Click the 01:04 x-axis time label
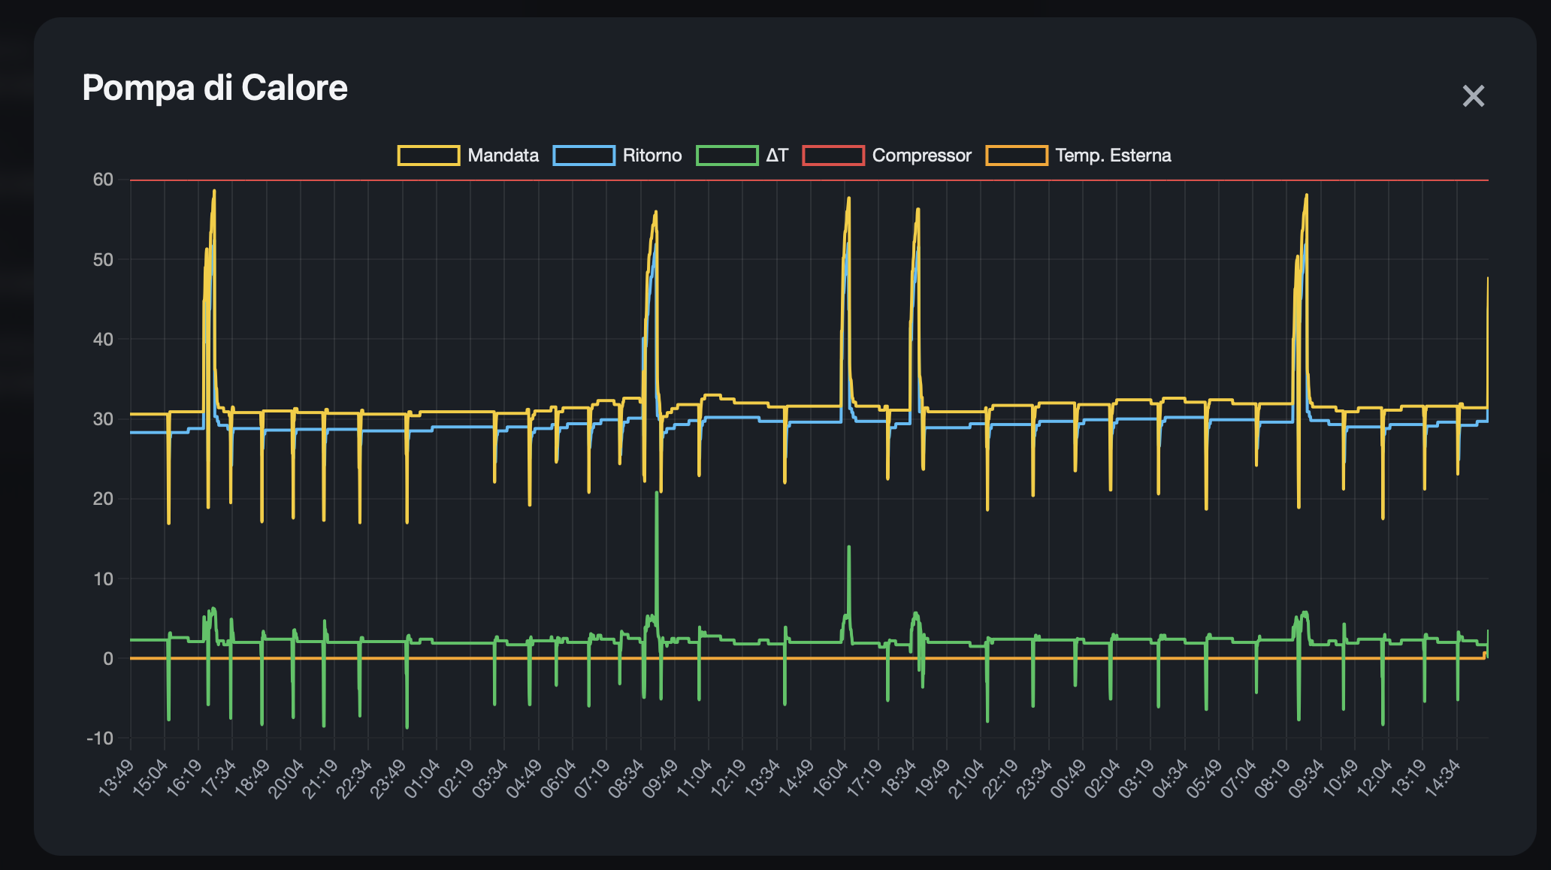Viewport: 1551px width, 870px height. coord(422,778)
